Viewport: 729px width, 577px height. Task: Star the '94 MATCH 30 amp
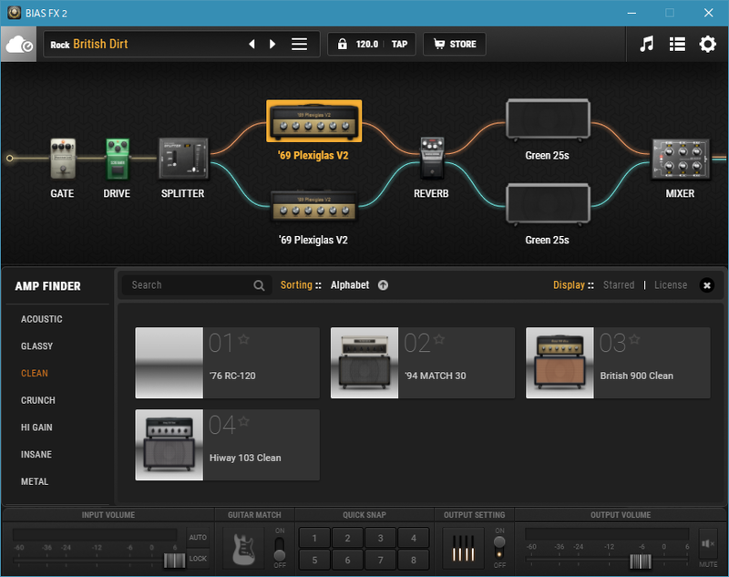pos(439,339)
